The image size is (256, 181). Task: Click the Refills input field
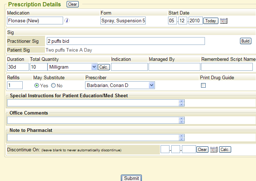pos(15,85)
